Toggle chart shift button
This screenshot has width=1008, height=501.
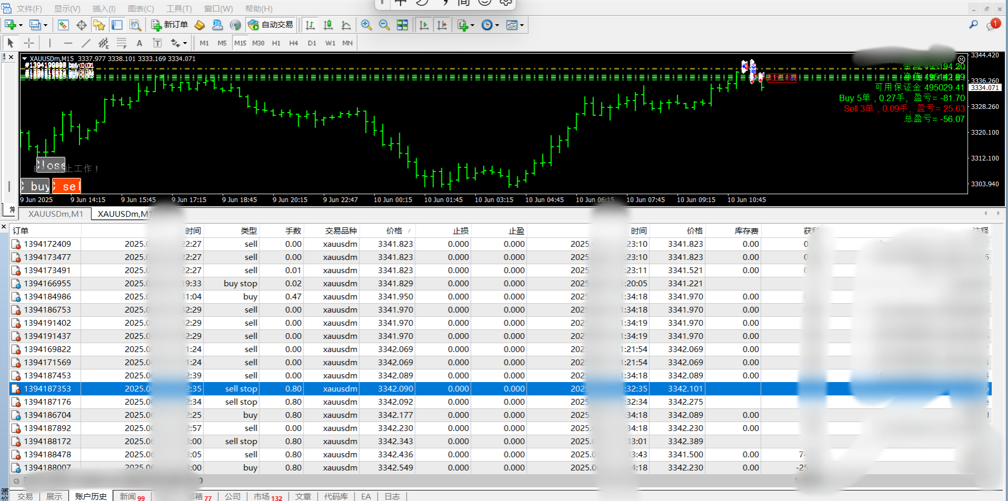[x=442, y=25]
